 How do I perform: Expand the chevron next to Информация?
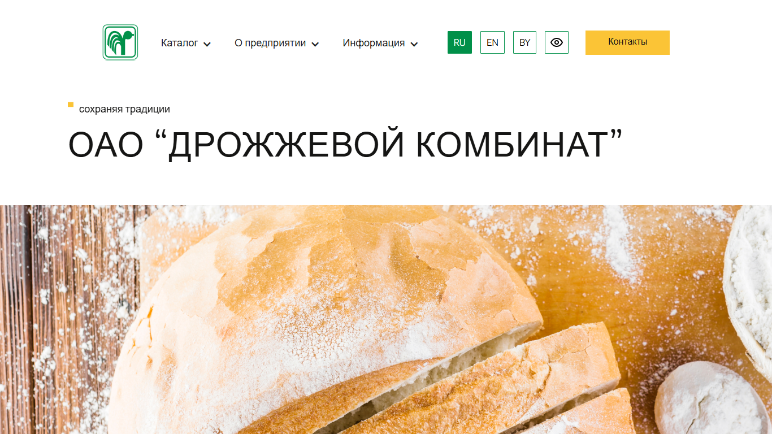(414, 44)
